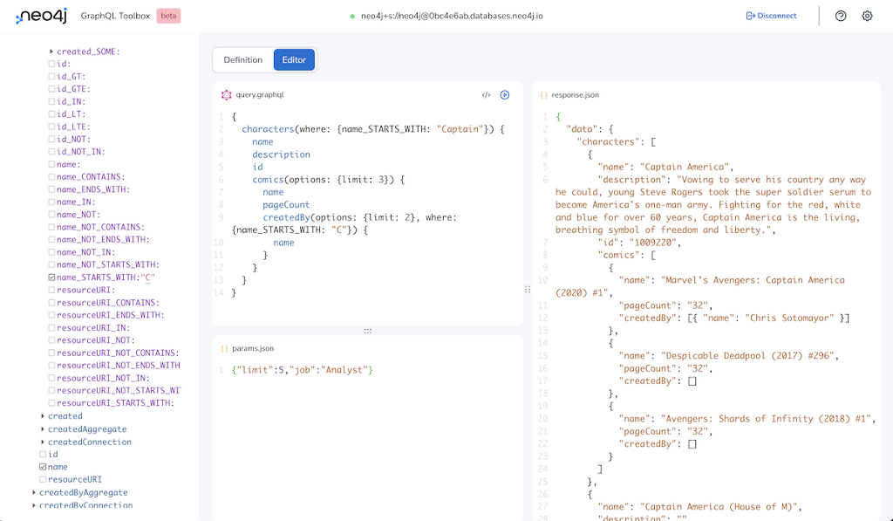Screen dimensions: 893x521
Task: Check the id_NOT: filter
Action: point(51,139)
